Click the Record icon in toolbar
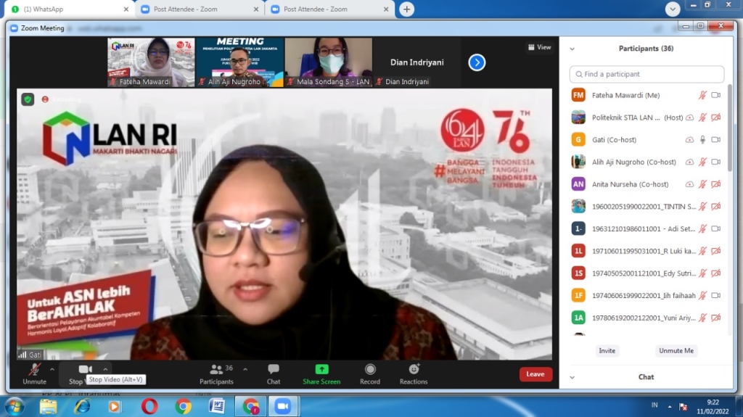Viewport: 743px width, 417px height. click(x=370, y=369)
